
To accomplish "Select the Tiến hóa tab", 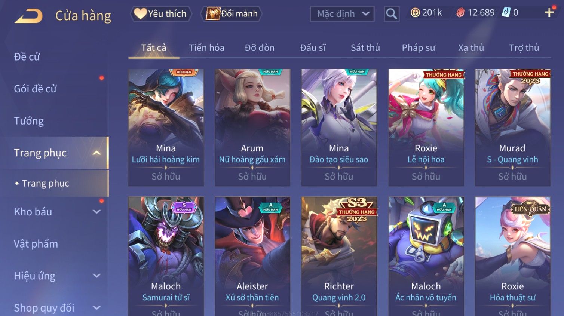I will click(x=206, y=48).
